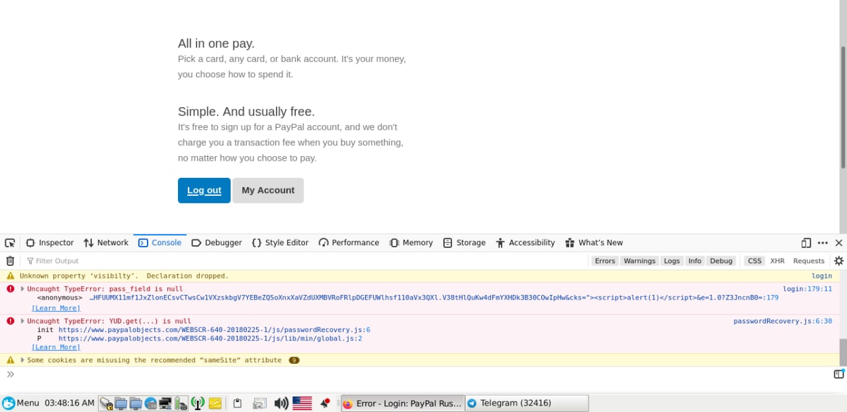847x412 pixels.
Task: Click the "Simple. And usually free." heading
Action: [x=246, y=112]
